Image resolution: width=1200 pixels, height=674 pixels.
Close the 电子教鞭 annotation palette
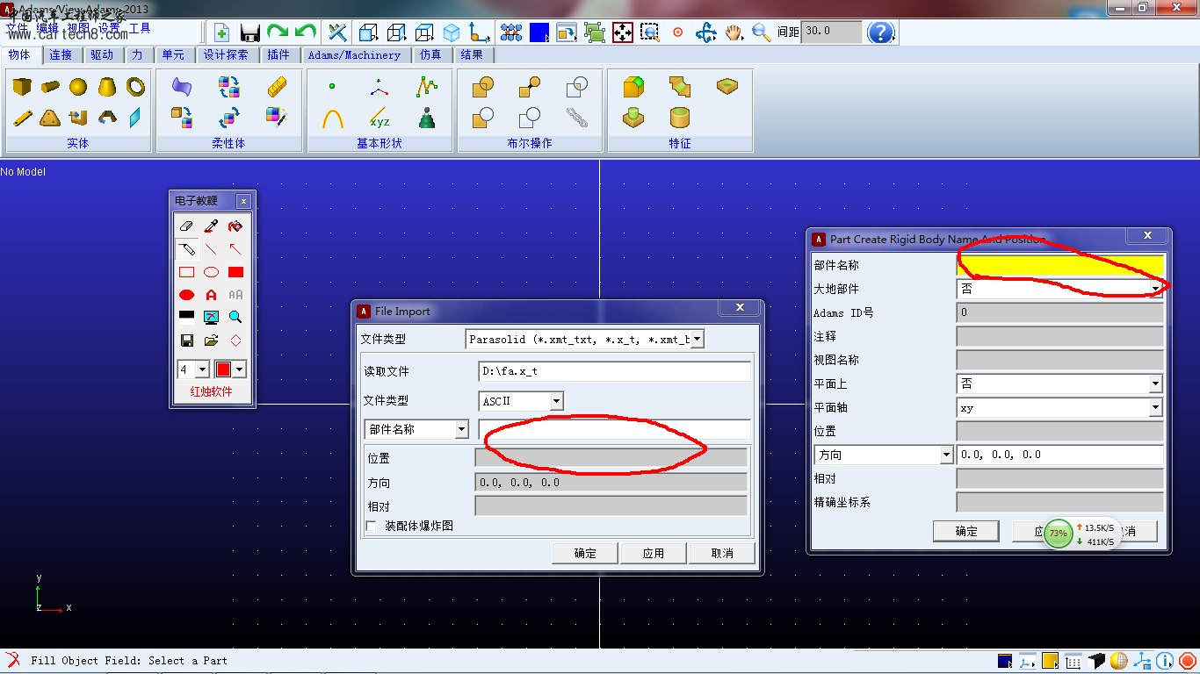point(244,201)
